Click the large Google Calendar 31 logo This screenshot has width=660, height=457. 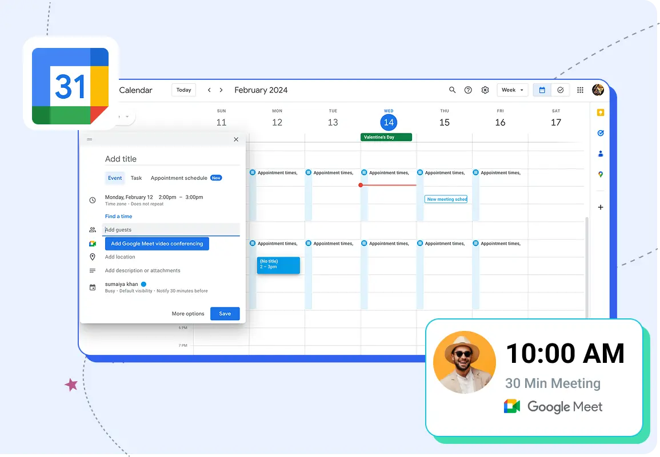[70, 86]
